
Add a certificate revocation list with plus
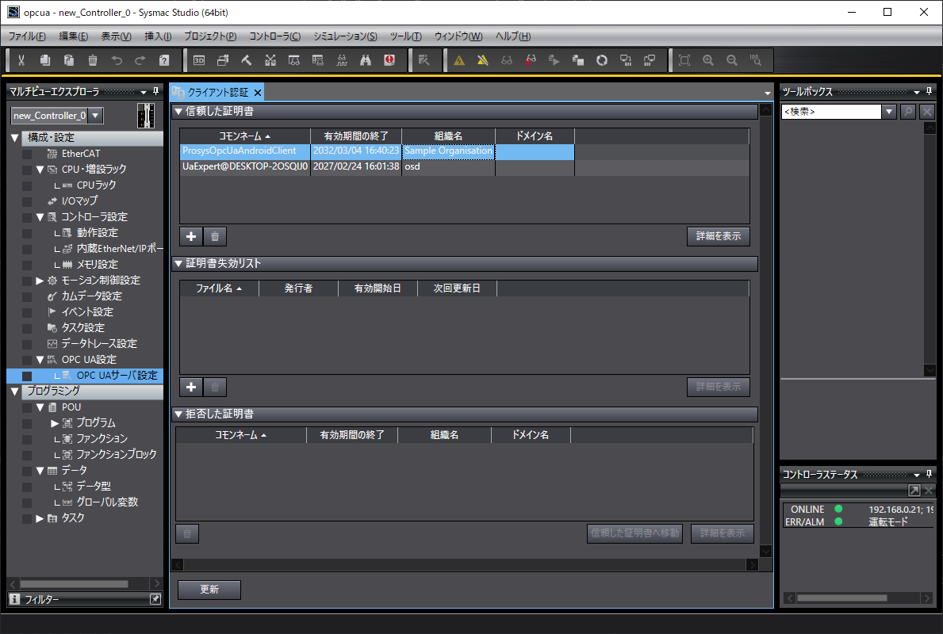click(190, 387)
